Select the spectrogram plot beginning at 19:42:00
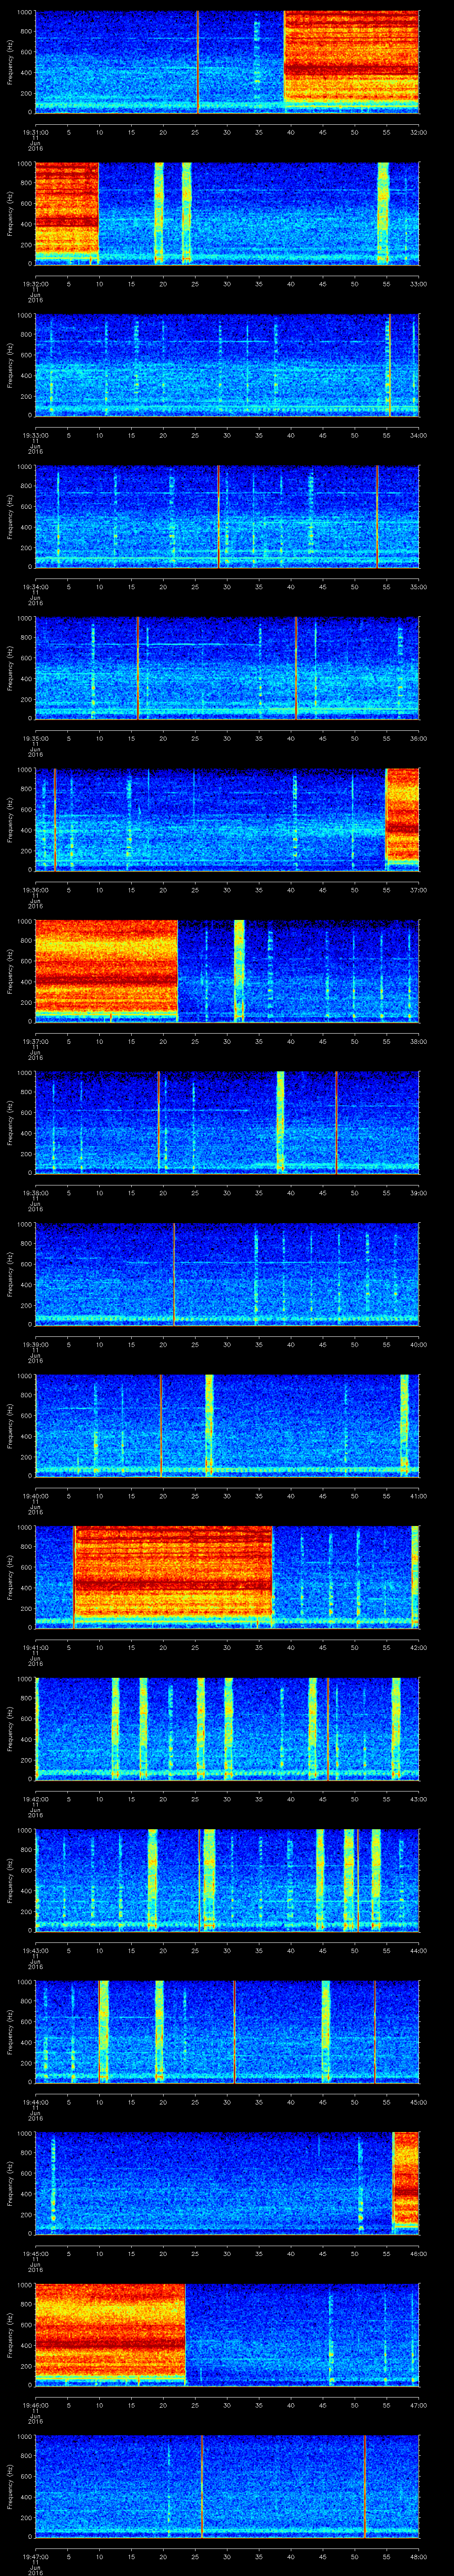454x2576 pixels. (227, 1729)
